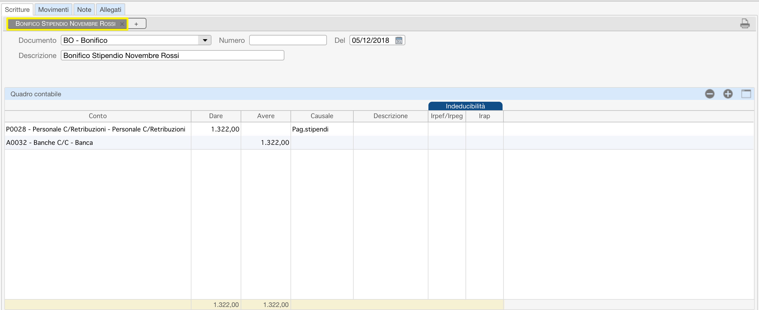Click the Indeducibilità group header
The width and height of the screenshot is (759, 310).
pos(465,106)
